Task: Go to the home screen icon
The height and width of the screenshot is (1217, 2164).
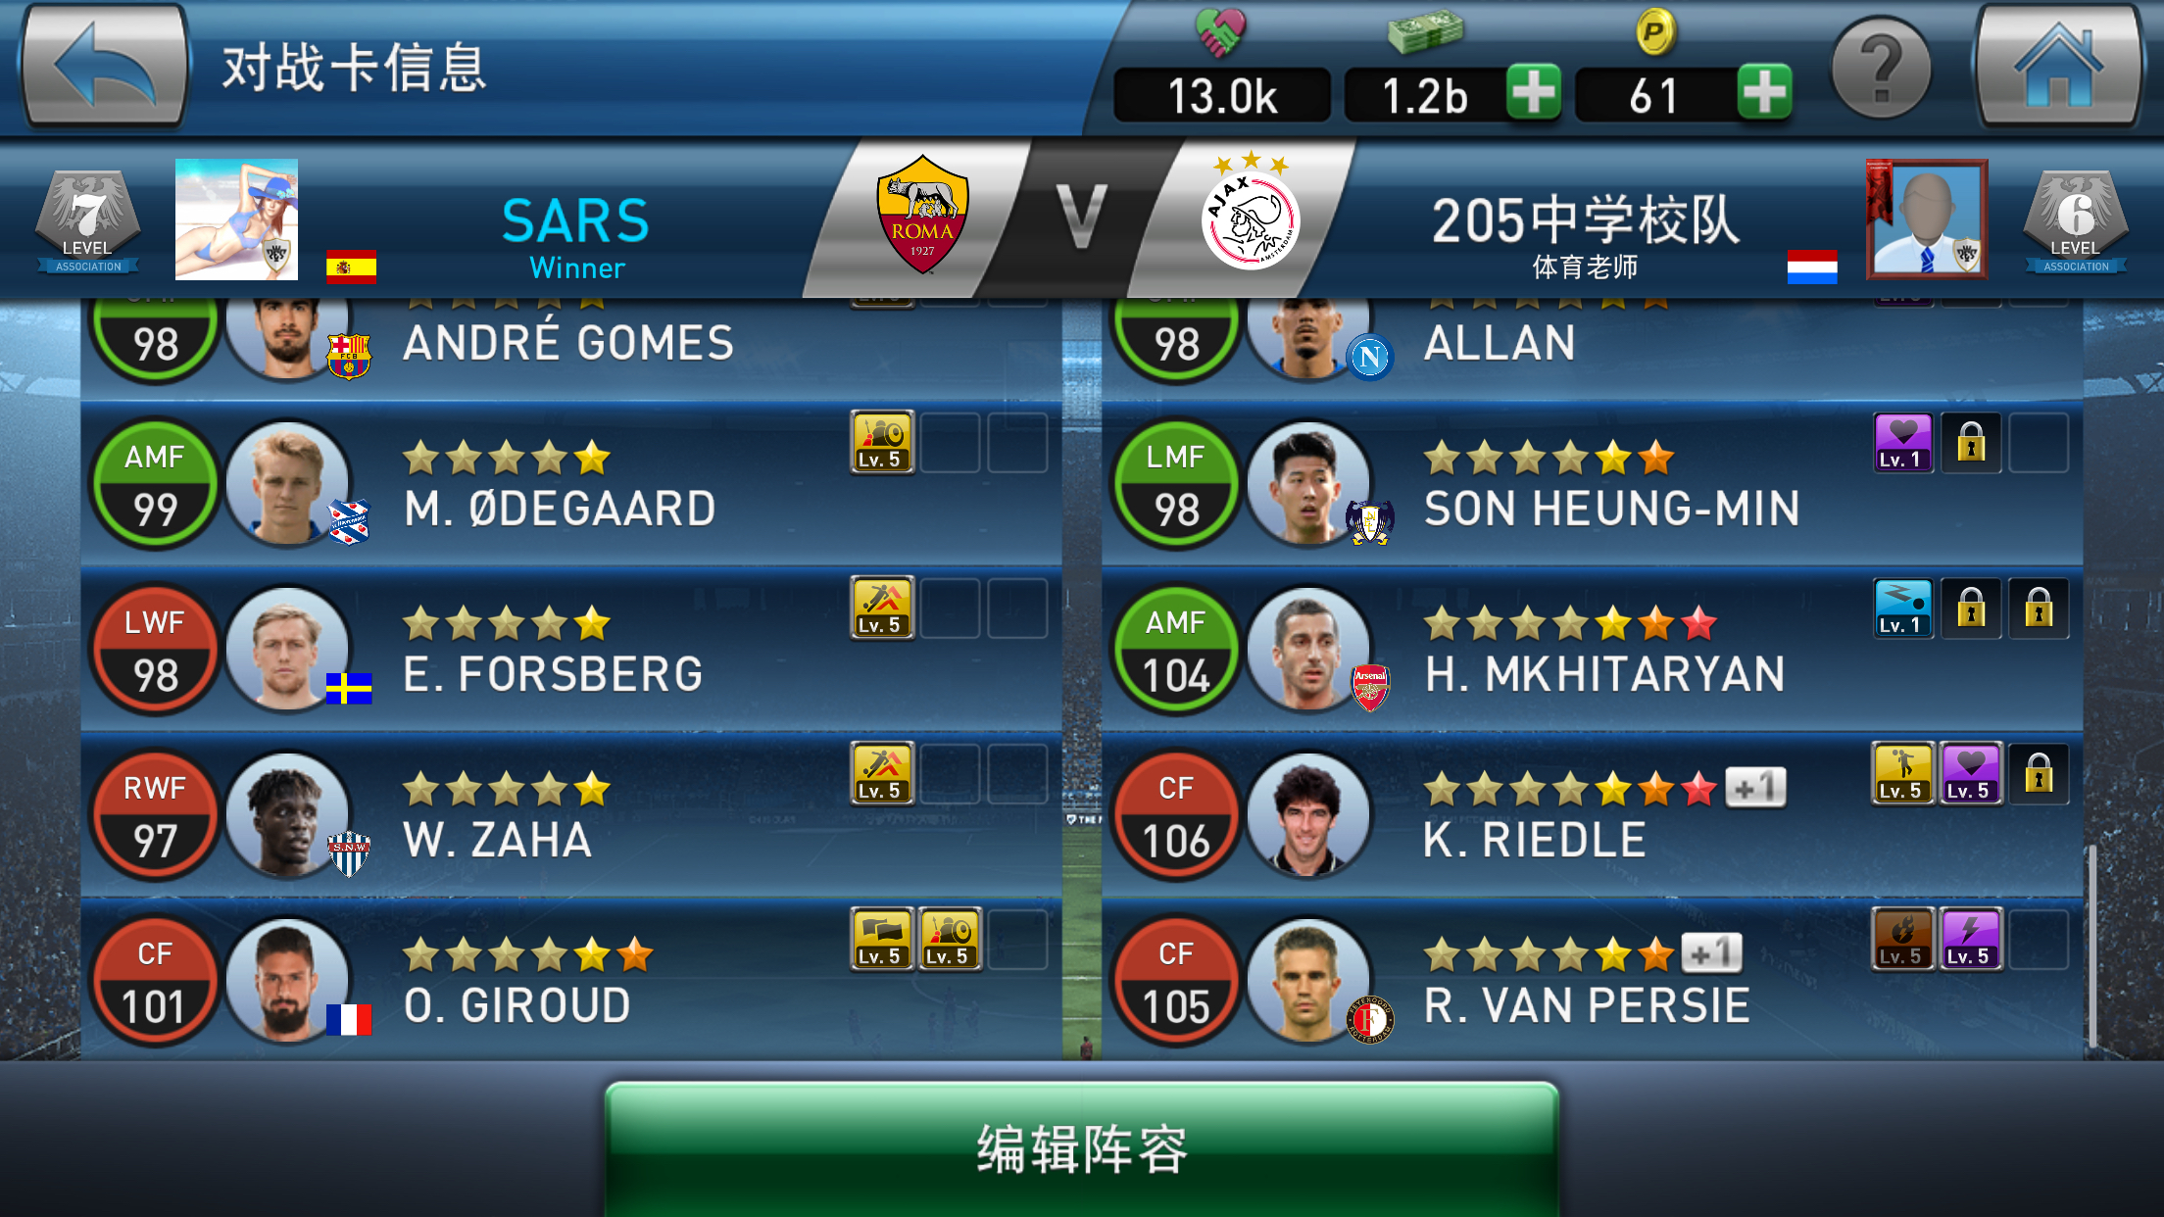Action: [2057, 67]
